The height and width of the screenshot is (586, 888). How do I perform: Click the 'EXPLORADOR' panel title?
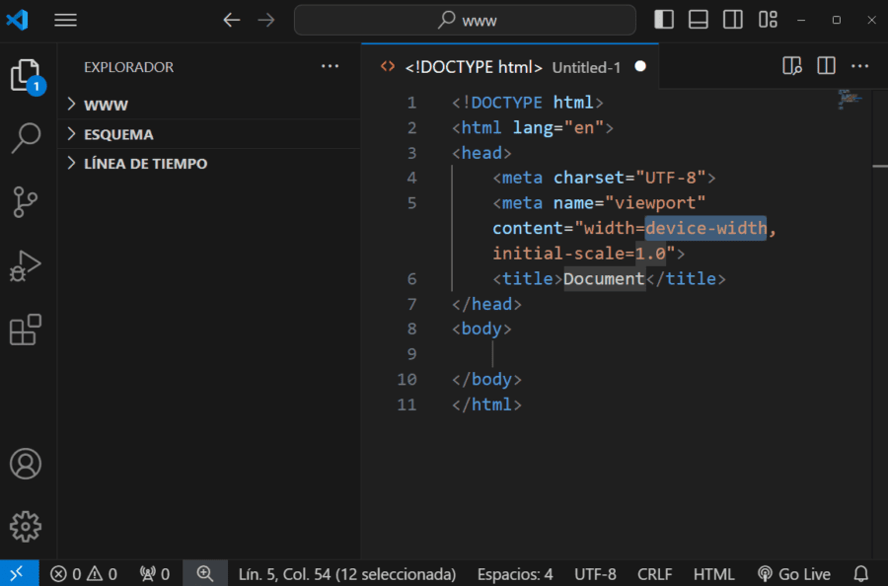click(x=128, y=67)
